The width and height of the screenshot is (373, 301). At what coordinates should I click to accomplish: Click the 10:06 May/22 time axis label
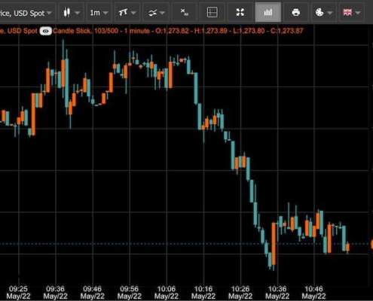[x=167, y=293]
